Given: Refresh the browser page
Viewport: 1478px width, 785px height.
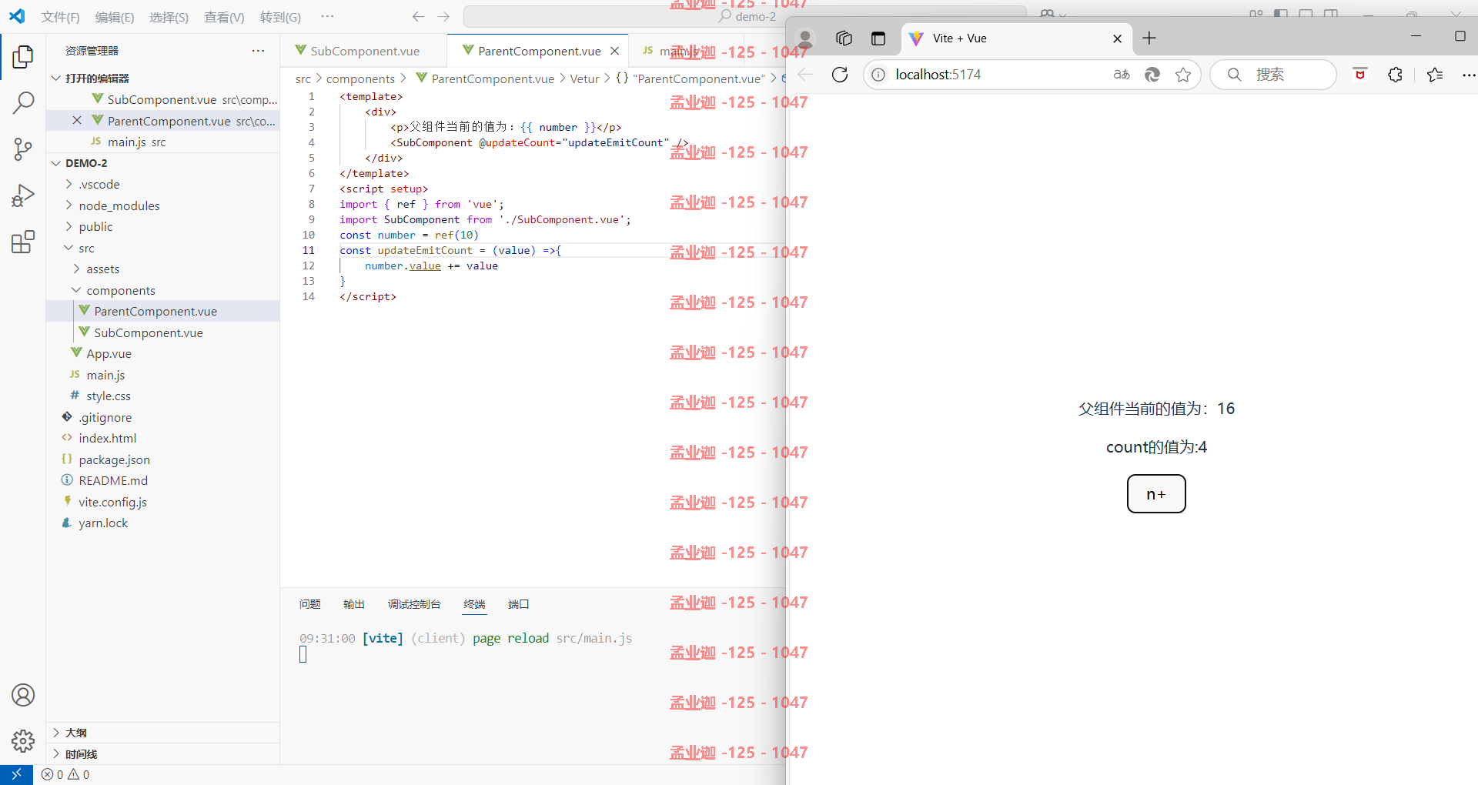Looking at the screenshot, I should [x=840, y=75].
